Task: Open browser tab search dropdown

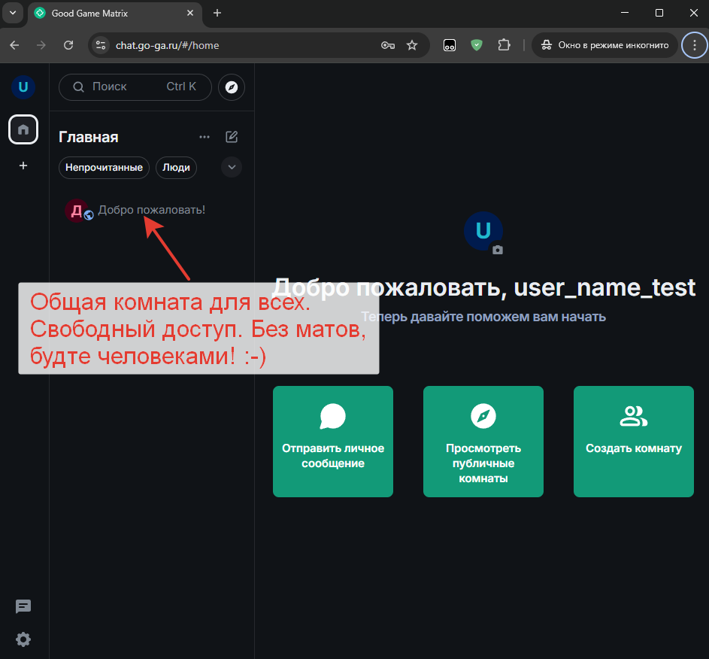Action: pyautogui.click(x=13, y=13)
